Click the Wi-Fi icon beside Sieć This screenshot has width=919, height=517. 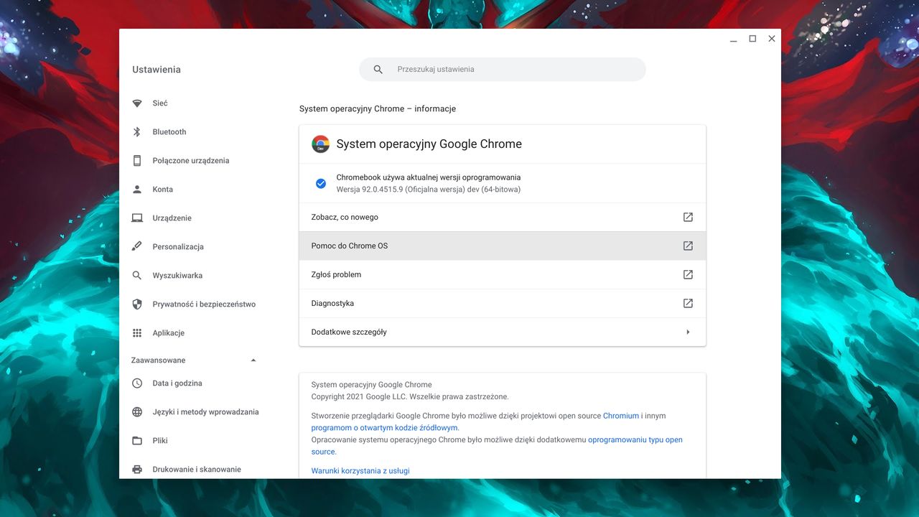[137, 103]
